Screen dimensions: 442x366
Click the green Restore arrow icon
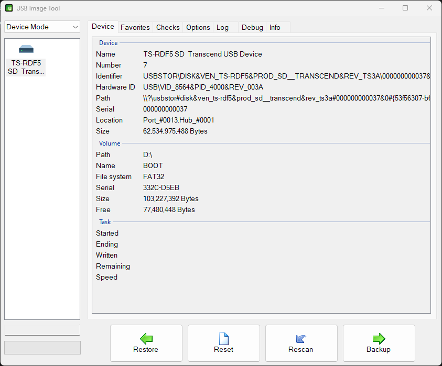146,338
